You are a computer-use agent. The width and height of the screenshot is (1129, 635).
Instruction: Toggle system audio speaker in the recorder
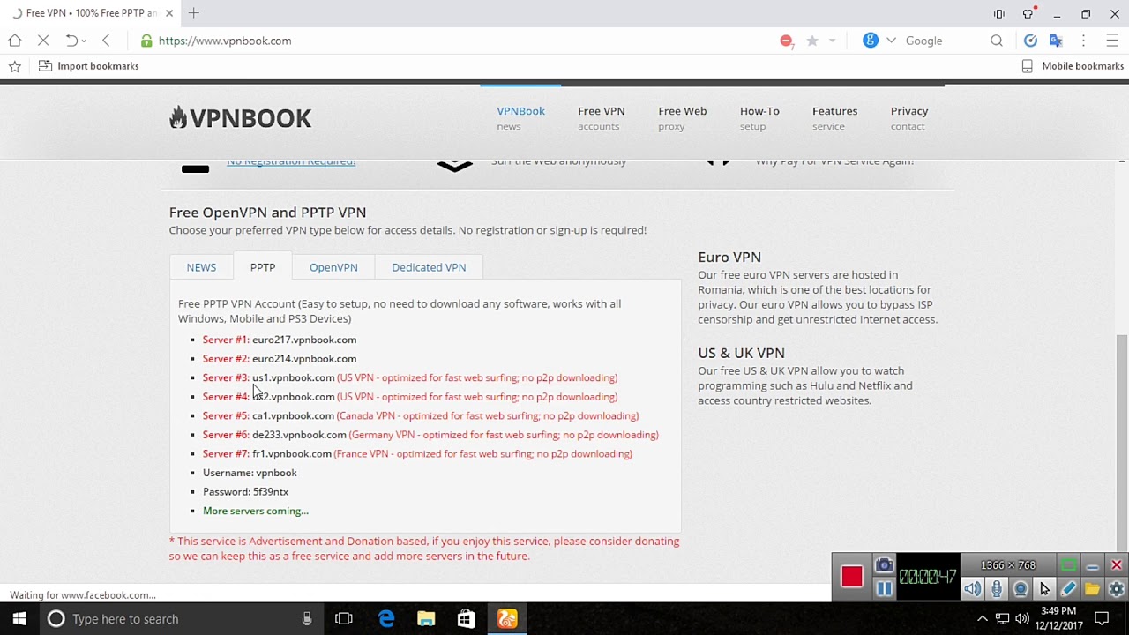click(x=973, y=589)
